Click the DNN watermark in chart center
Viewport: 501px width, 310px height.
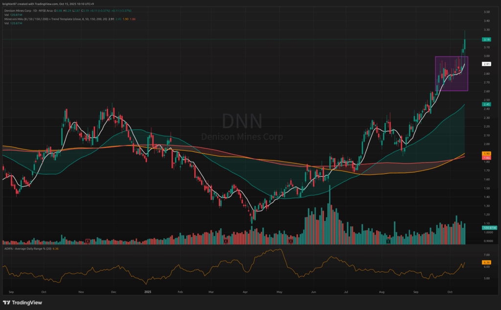click(x=242, y=121)
